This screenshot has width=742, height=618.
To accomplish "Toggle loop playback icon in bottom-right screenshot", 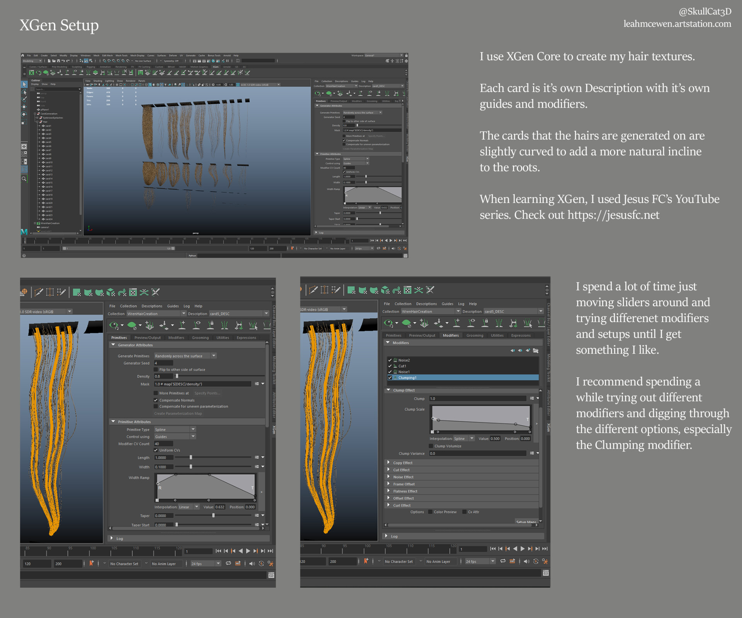I will coord(502,561).
